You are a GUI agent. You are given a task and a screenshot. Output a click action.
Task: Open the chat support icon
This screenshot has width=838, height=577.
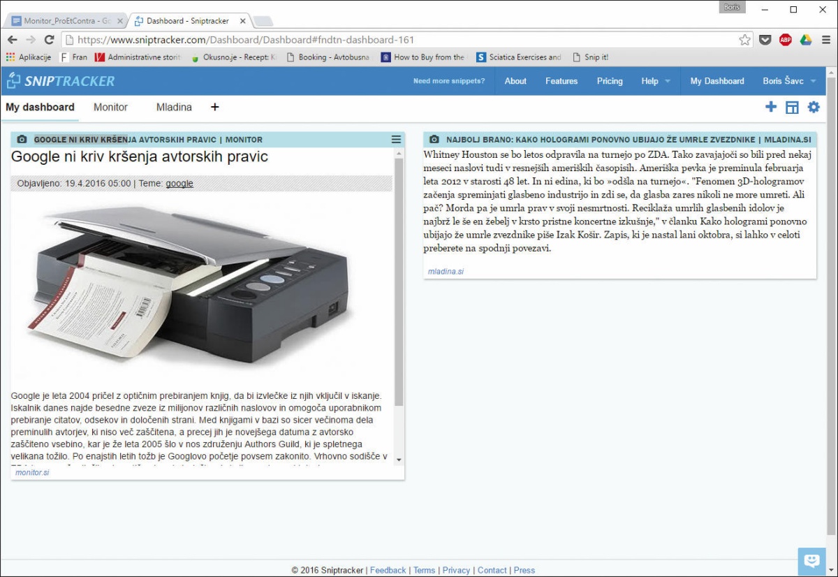click(x=811, y=560)
